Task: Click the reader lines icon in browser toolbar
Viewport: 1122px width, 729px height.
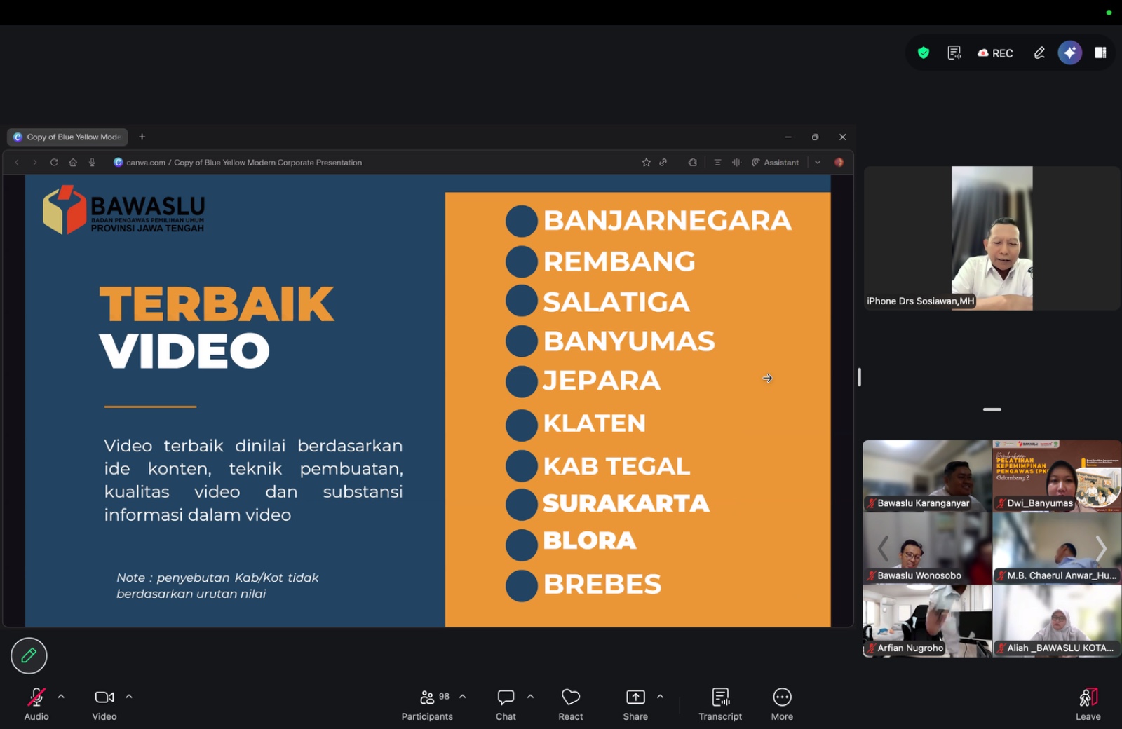Action: (717, 162)
